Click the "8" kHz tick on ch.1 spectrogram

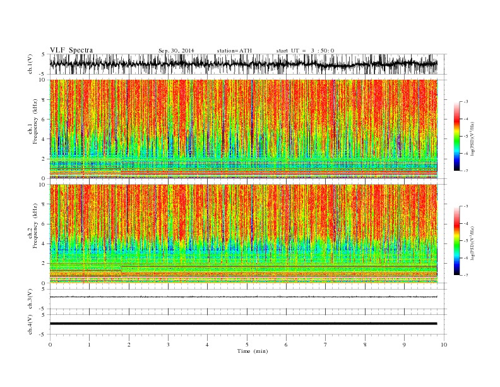coord(44,100)
